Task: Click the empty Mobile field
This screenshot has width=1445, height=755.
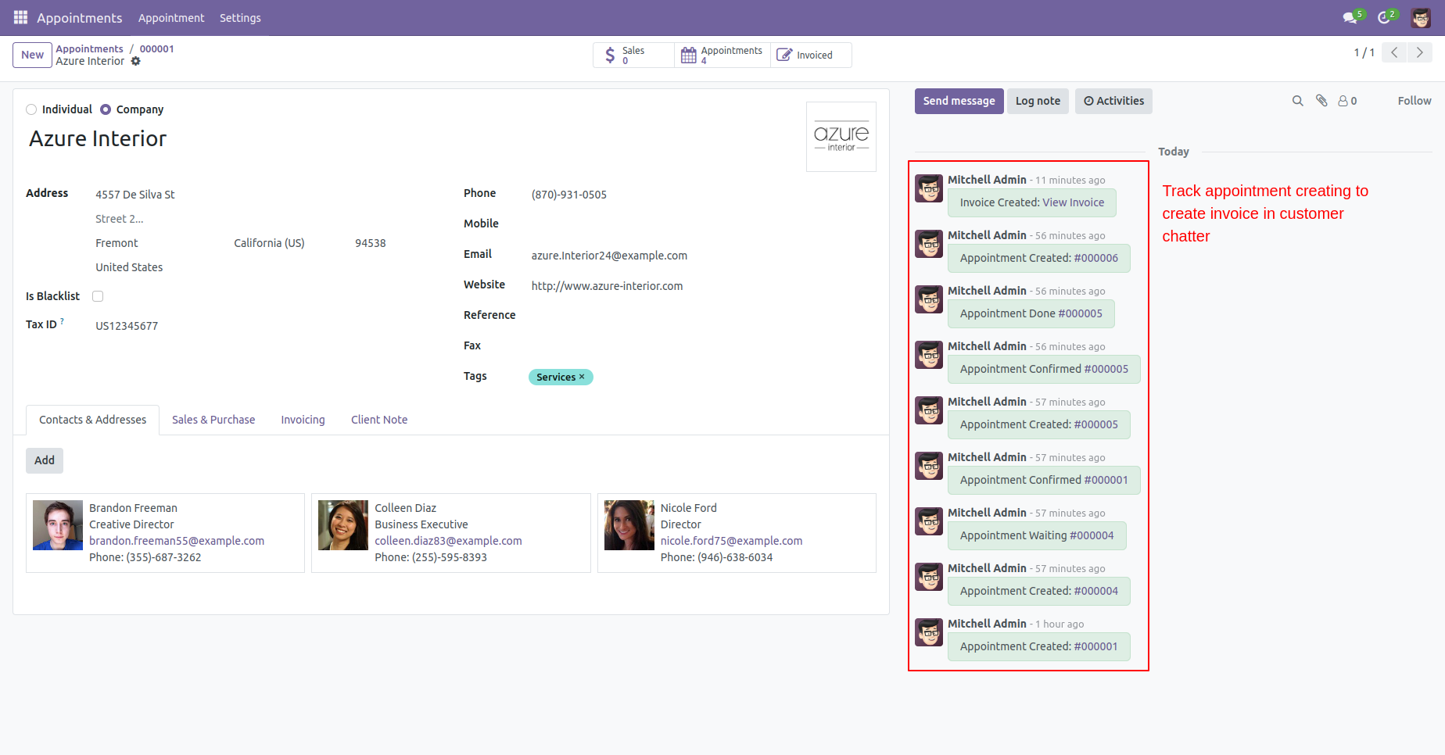Action: 702,224
